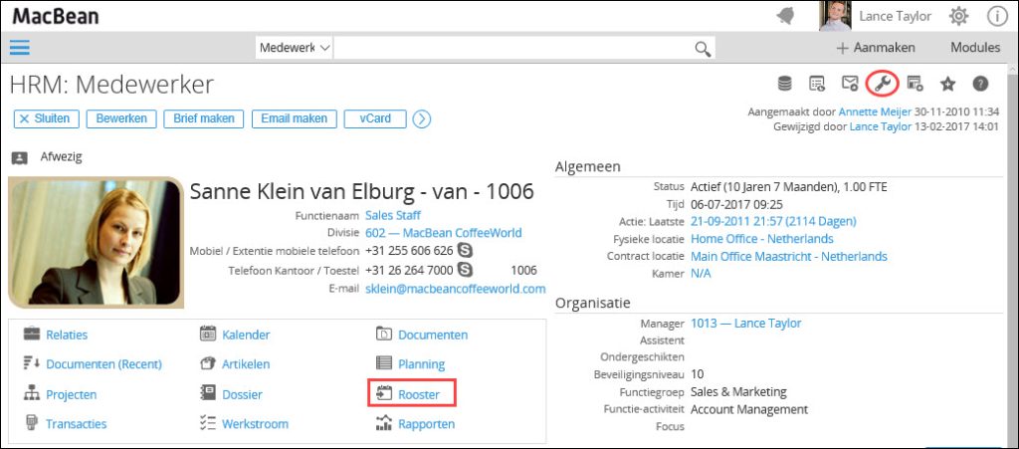Click the database stack icon
Image resolution: width=1019 pixels, height=449 pixels.
785,84
